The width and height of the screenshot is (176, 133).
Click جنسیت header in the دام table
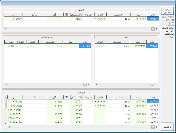click(118, 42)
